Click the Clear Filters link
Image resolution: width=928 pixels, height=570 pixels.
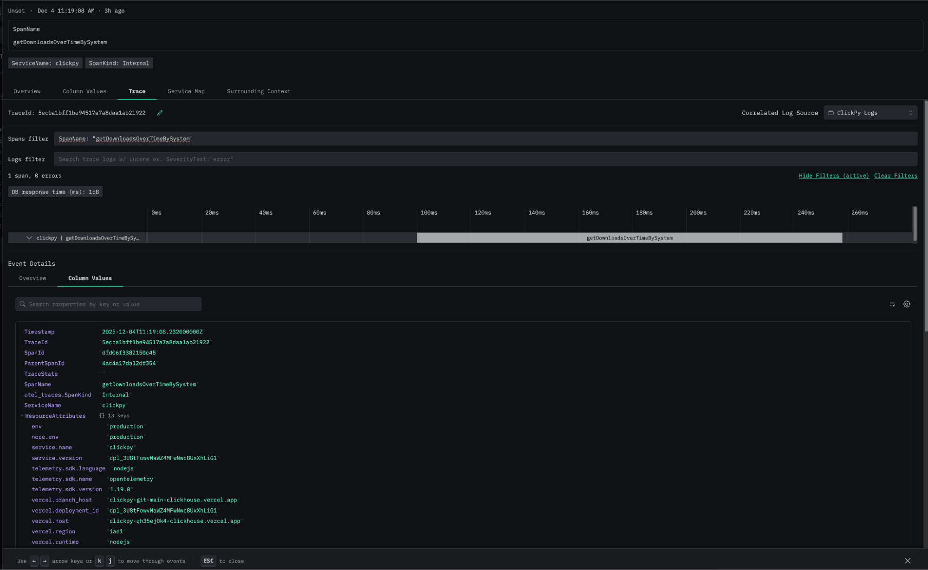895,176
